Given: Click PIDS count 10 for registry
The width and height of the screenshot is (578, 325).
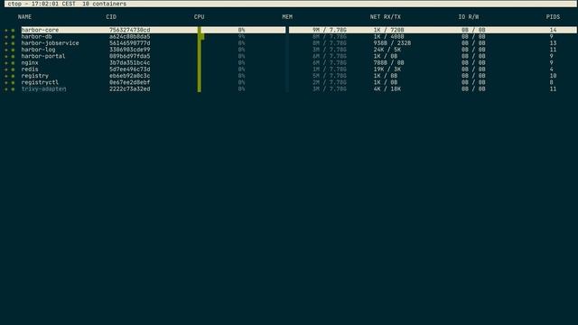Looking at the screenshot, I should coord(553,76).
